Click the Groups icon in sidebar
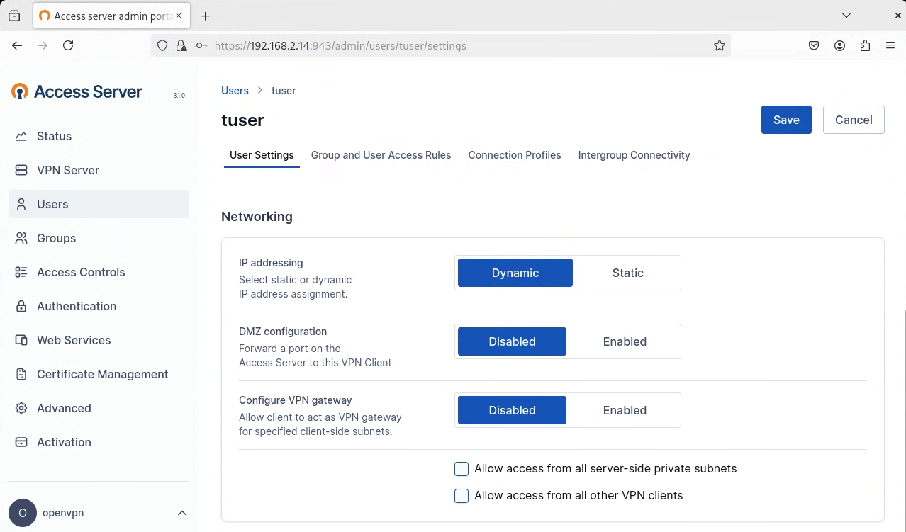This screenshot has height=532, width=906. tap(21, 238)
